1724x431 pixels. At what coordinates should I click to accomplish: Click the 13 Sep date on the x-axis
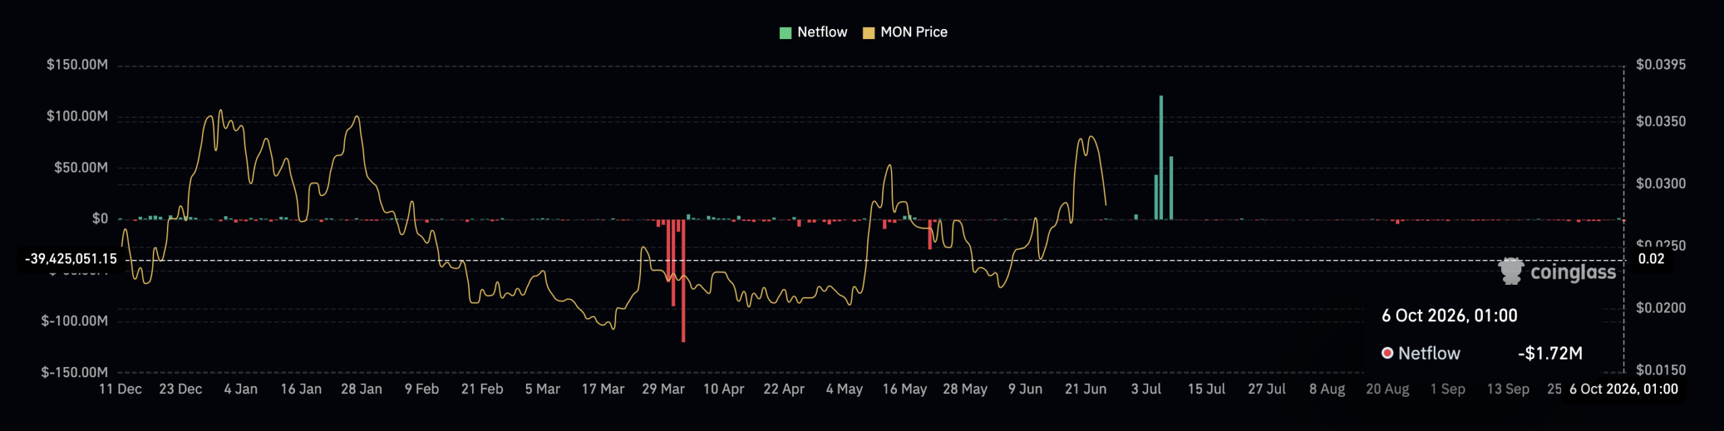[1508, 389]
